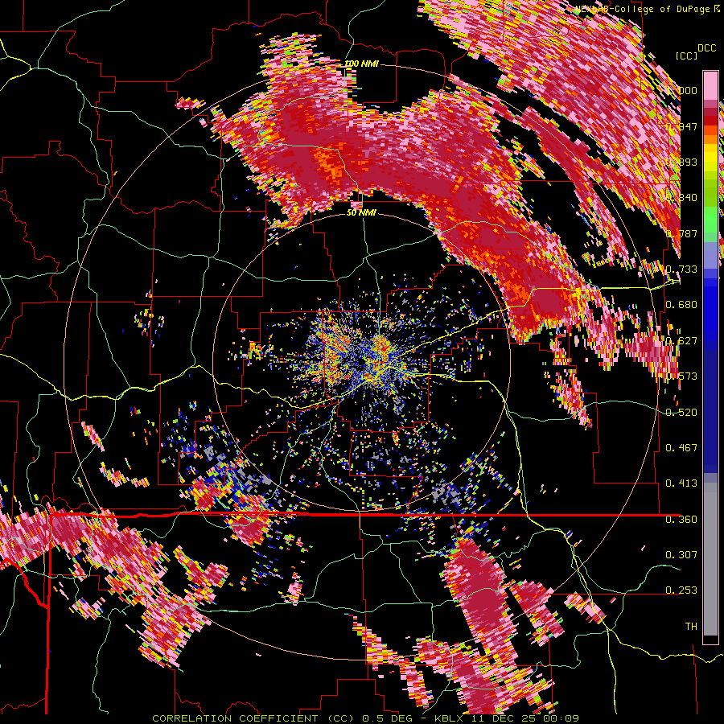Click the KBLX station identifier
The width and height of the screenshot is (724, 724).
450,718
